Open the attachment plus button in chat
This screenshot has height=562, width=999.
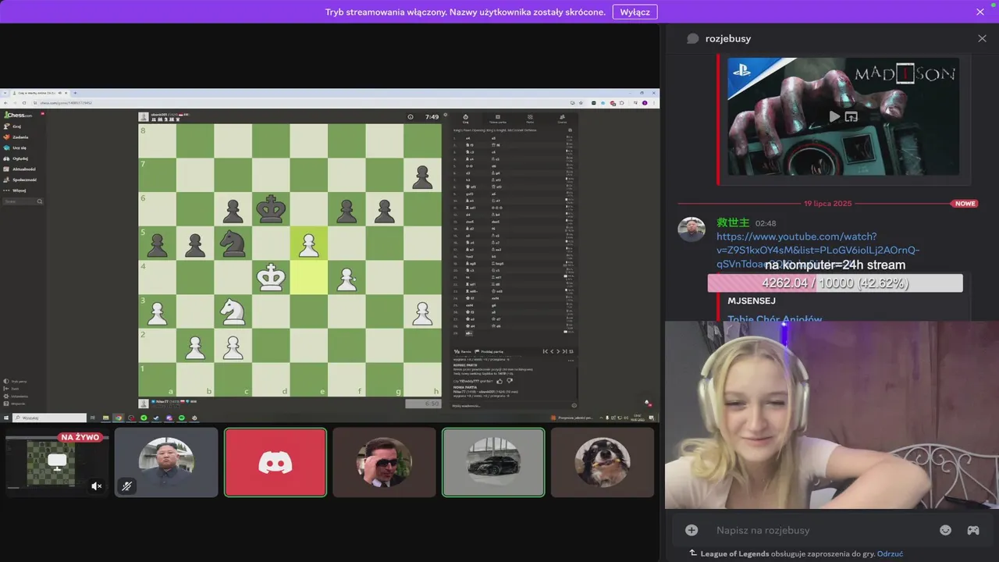tap(691, 530)
